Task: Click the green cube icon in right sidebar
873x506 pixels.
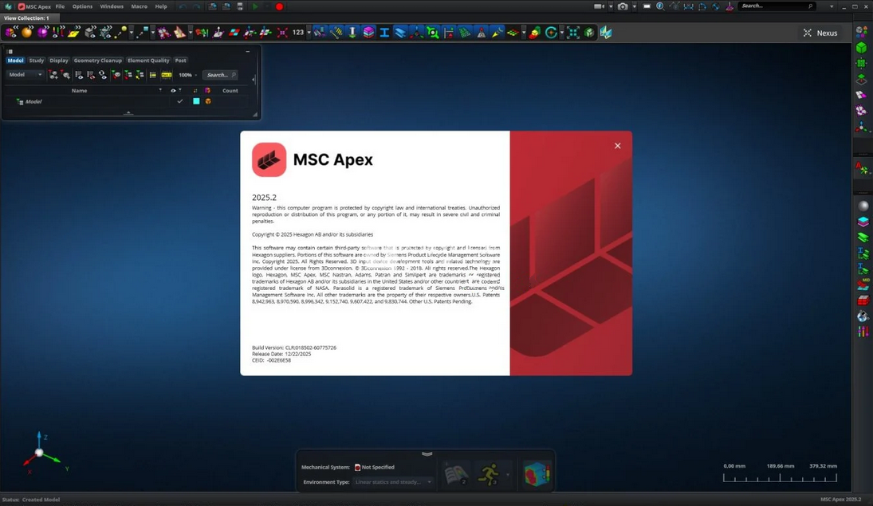Action: click(x=861, y=48)
